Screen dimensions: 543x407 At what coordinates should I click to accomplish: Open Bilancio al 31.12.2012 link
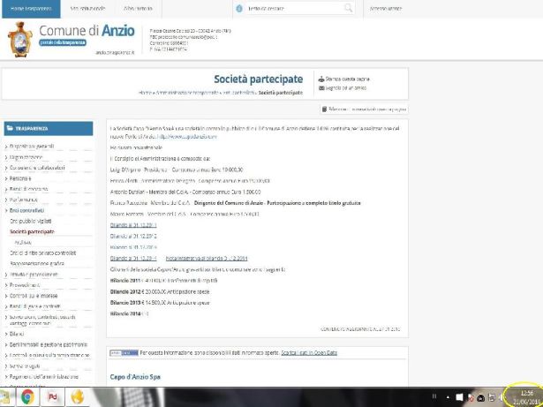(x=133, y=237)
